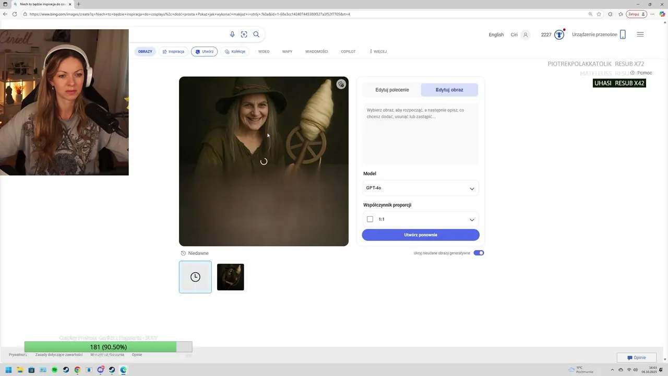Open the OBRAZY tab

145,52
